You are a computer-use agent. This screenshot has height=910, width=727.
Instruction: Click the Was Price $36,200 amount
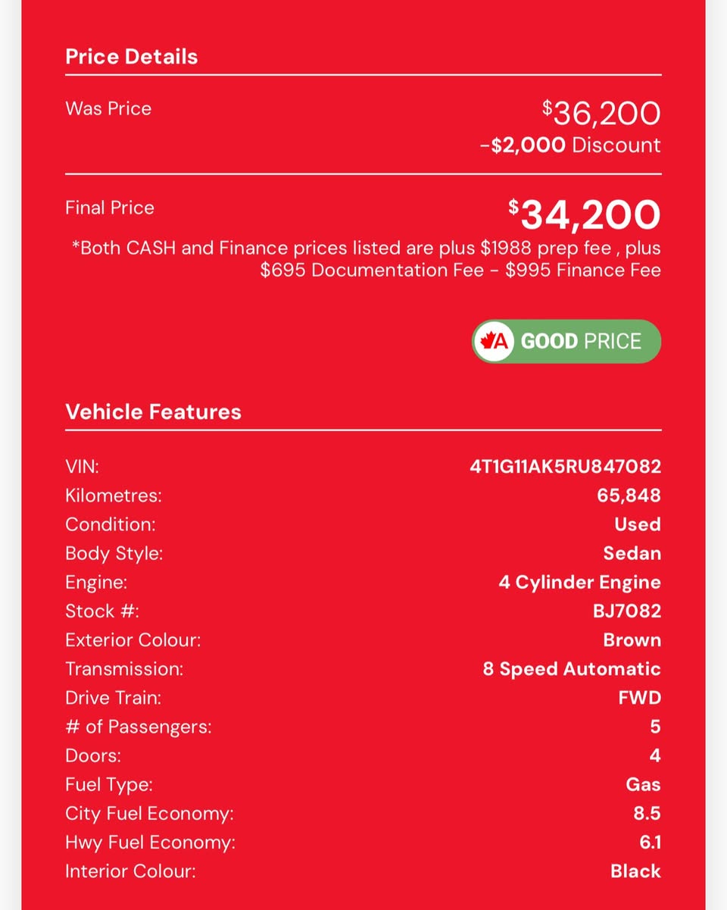point(601,114)
